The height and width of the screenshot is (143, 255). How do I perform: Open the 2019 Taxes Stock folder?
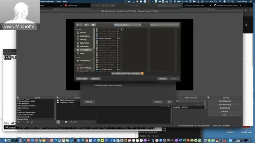tap(105, 69)
